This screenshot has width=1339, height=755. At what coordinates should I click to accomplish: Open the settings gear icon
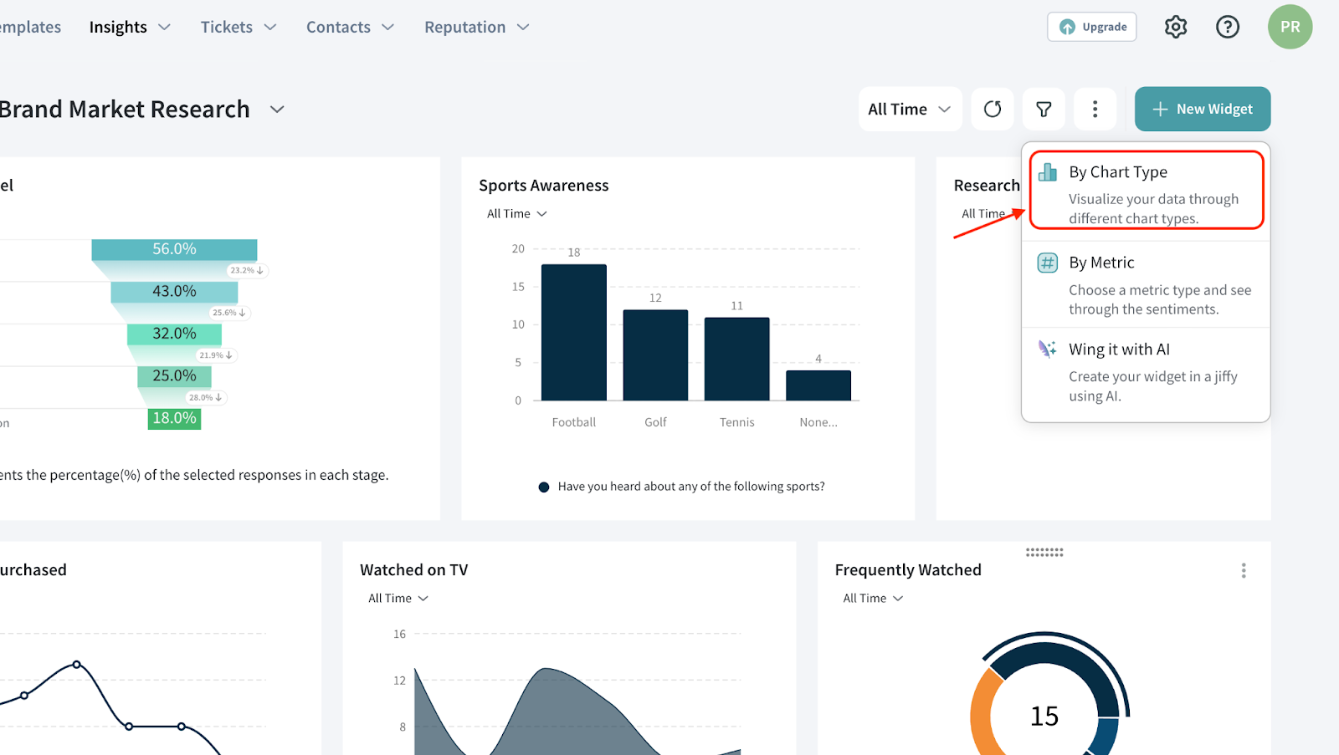tap(1176, 27)
